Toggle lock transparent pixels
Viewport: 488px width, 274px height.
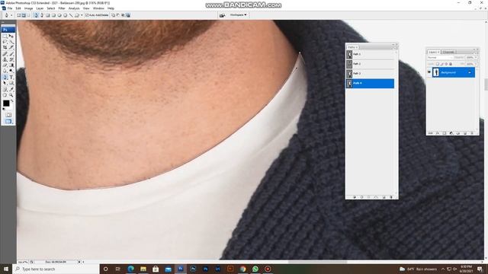coord(437,64)
